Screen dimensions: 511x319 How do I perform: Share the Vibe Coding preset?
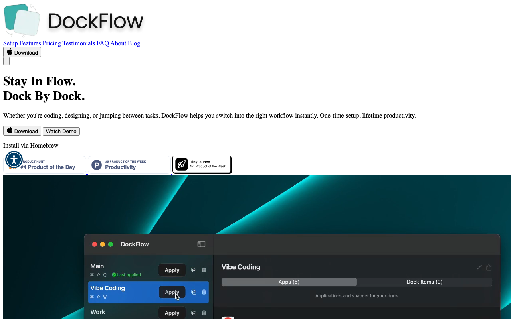tap(489, 267)
